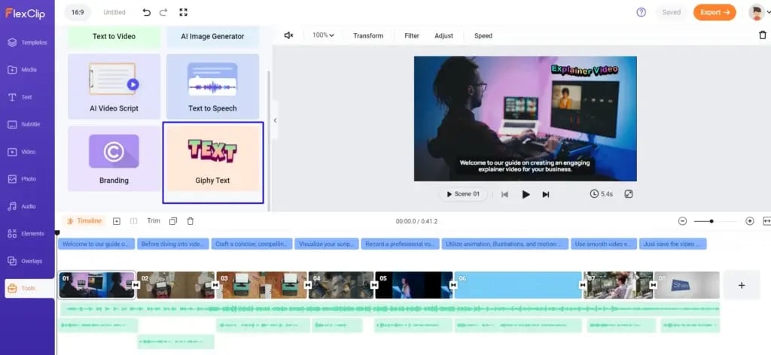The width and height of the screenshot is (771, 355).
Task: Switch to the Subtitle sidebar tab
Action: (x=27, y=124)
